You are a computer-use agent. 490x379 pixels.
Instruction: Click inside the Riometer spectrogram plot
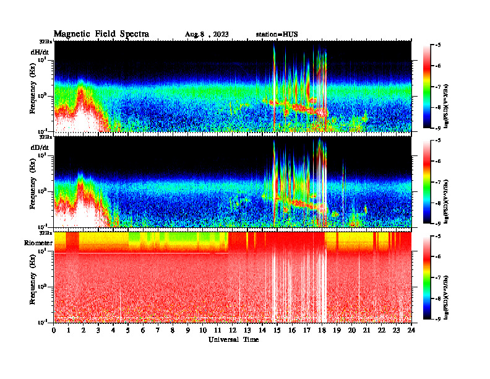coord(233,277)
